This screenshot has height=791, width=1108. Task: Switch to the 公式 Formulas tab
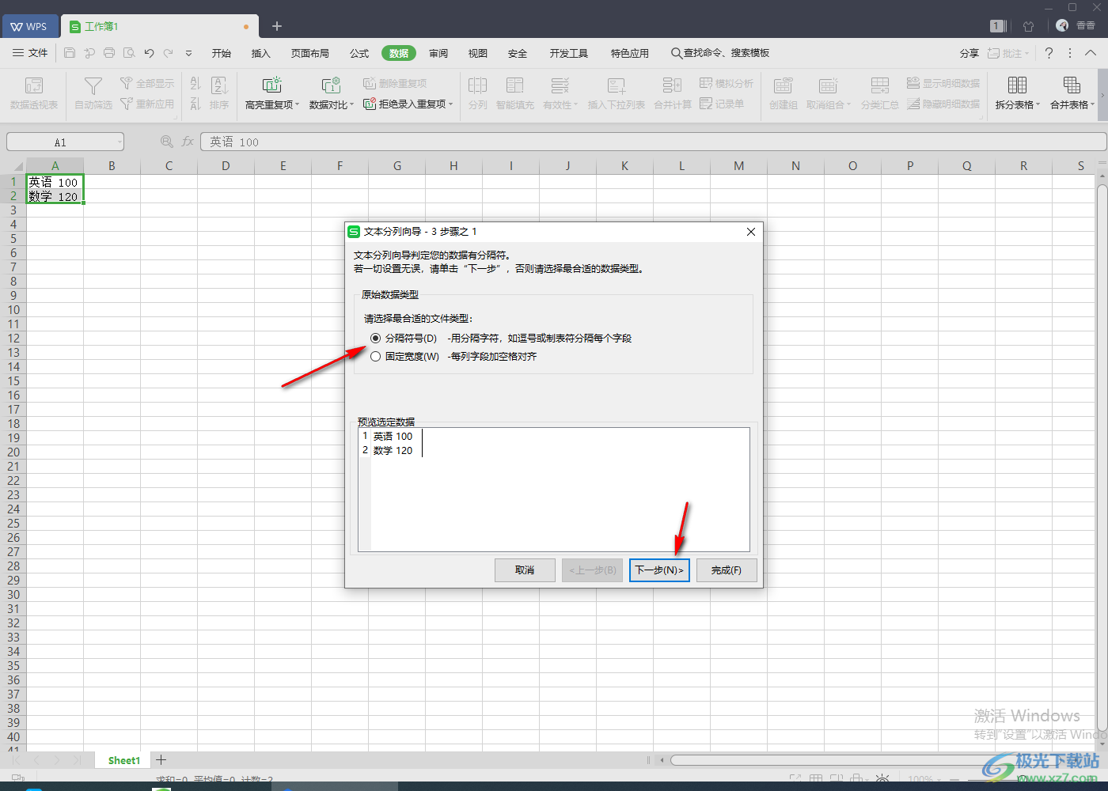pyautogui.click(x=359, y=53)
